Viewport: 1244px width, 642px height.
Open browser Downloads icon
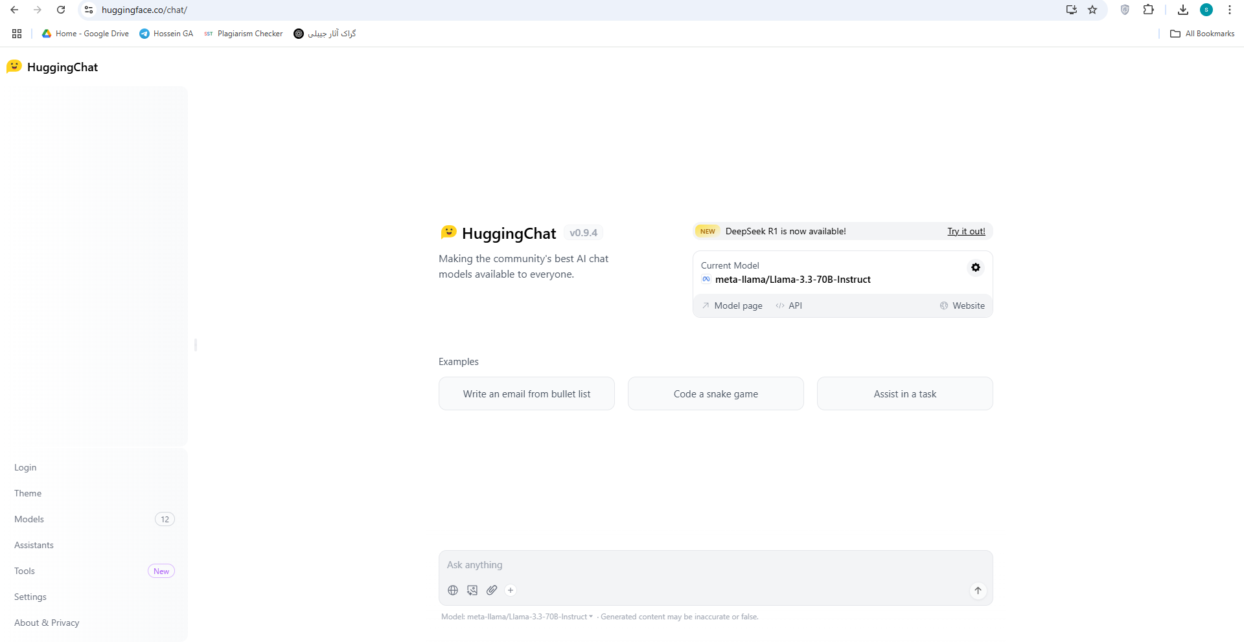pos(1183,10)
